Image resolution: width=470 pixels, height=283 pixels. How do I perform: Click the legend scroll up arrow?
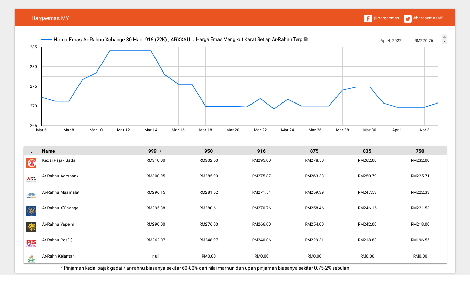(444, 37)
